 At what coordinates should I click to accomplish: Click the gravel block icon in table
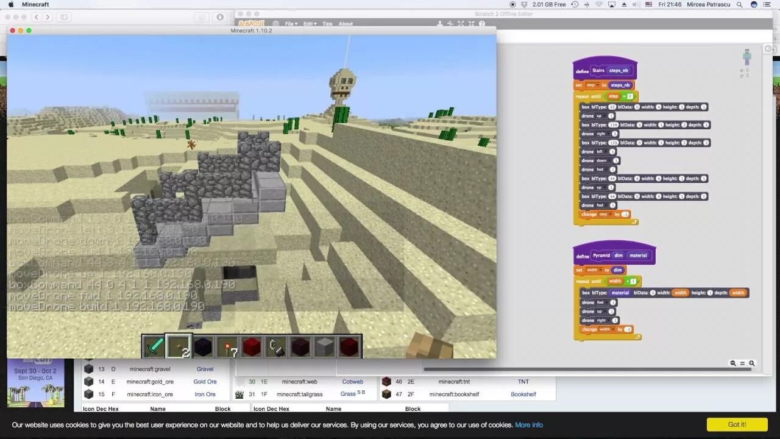pyautogui.click(x=89, y=369)
